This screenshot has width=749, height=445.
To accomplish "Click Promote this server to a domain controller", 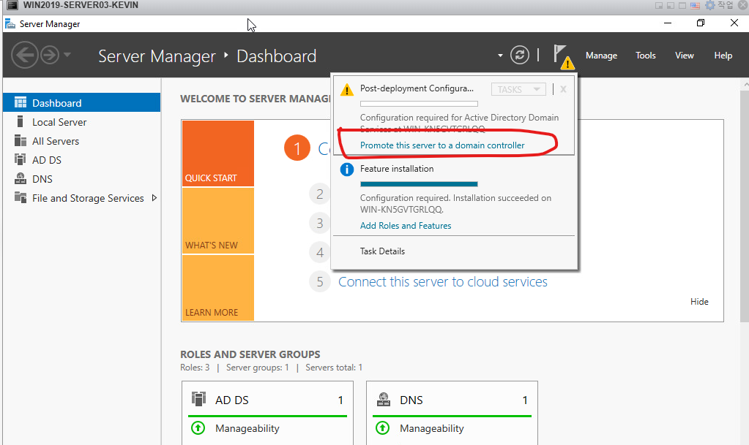I will point(442,145).
